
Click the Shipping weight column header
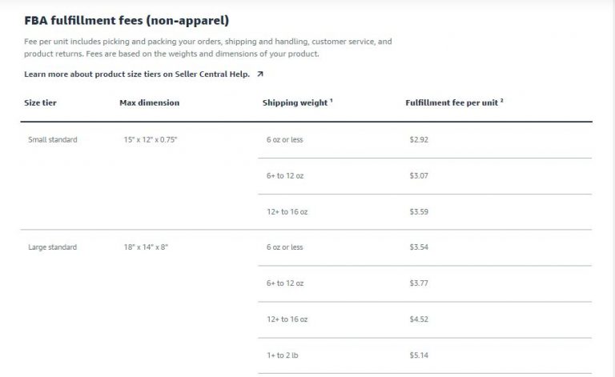point(295,103)
